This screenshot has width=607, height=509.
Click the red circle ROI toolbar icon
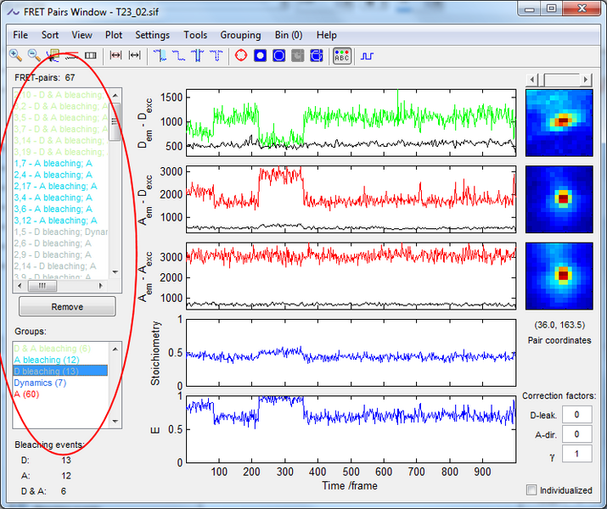(x=240, y=55)
